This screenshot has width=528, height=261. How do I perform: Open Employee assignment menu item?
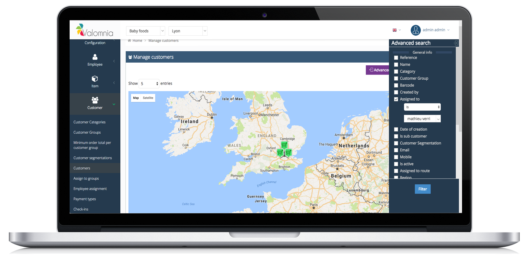click(x=90, y=189)
